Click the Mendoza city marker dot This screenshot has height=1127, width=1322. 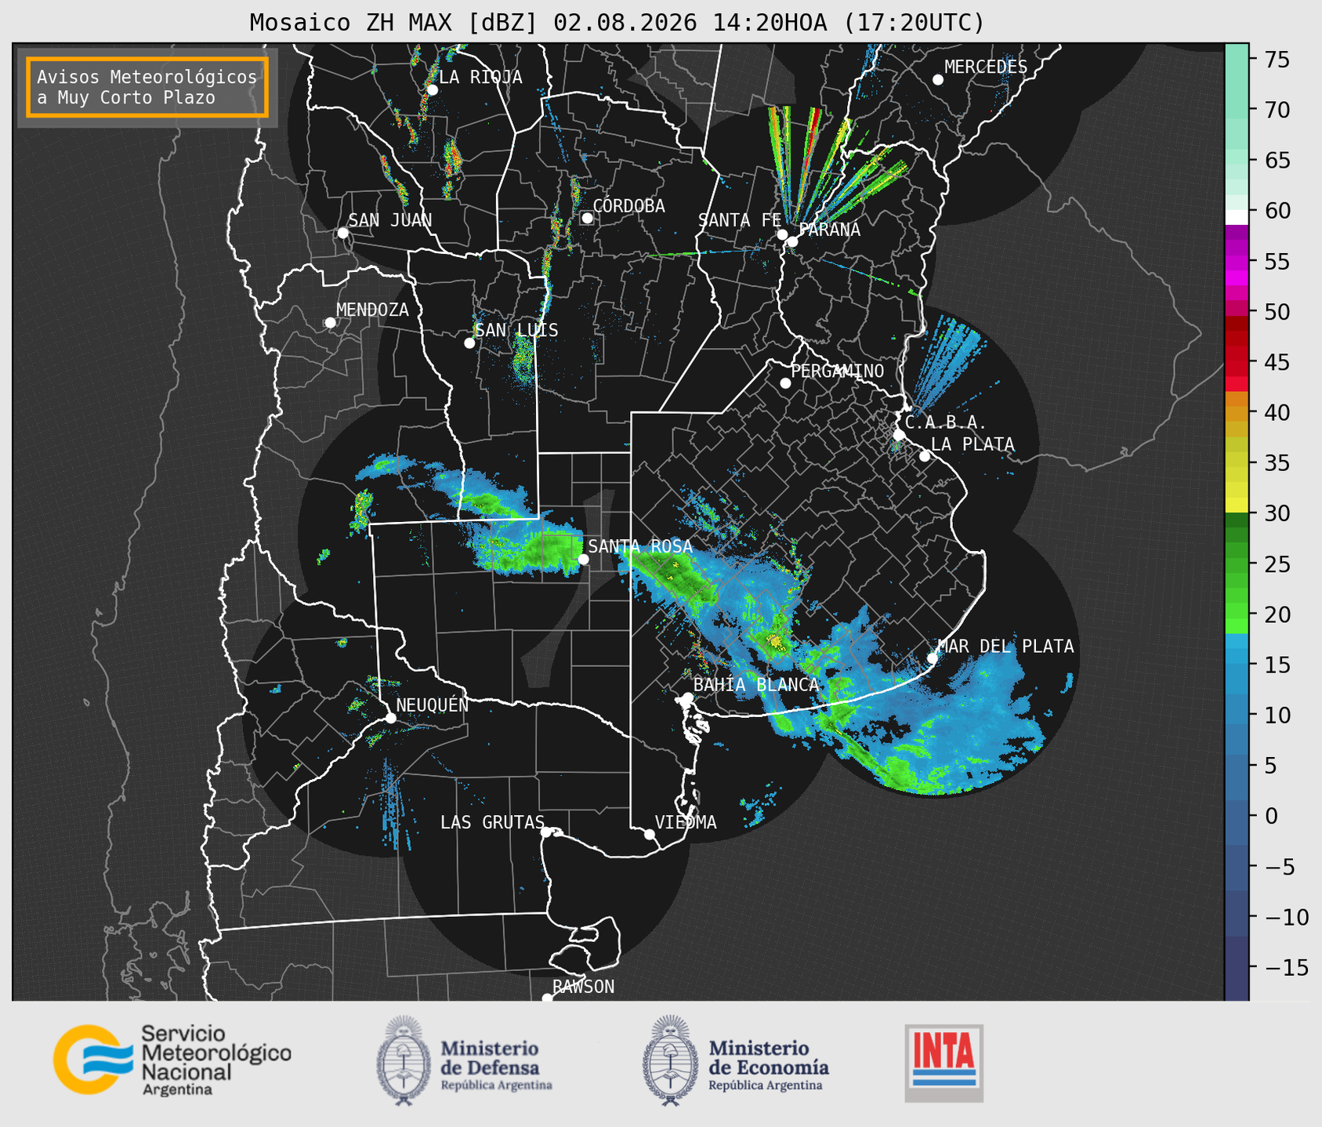coord(330,323)
